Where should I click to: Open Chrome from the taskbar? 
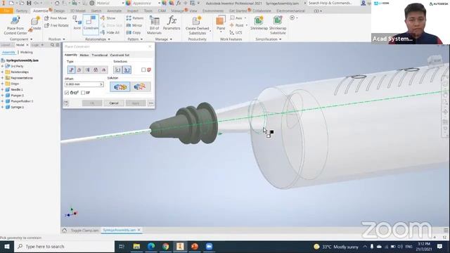(x=166, y=247)
